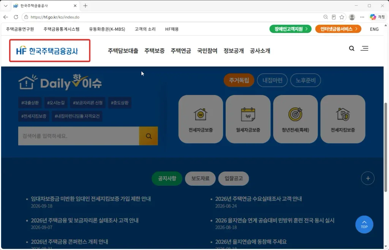Select the 보도자료 tab
This screenshot has height=250, width=389.
coord(200,178)
